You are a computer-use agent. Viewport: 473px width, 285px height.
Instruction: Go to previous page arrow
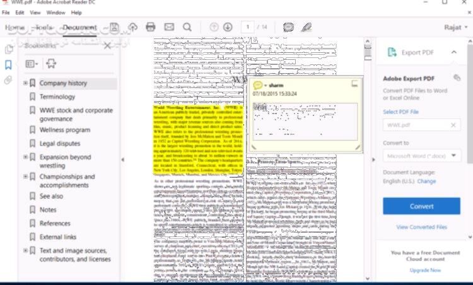(x=214, y=27)
